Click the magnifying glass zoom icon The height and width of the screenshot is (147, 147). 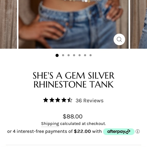pyautogui.click(x=119, y=39)
